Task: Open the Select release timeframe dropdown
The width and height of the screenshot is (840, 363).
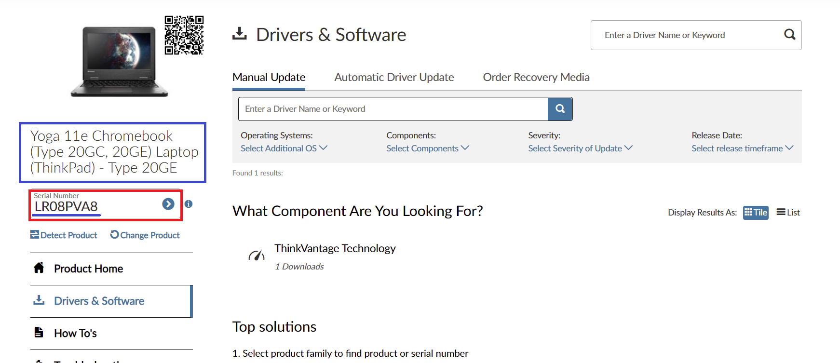Action: click(x=742, y=148)
